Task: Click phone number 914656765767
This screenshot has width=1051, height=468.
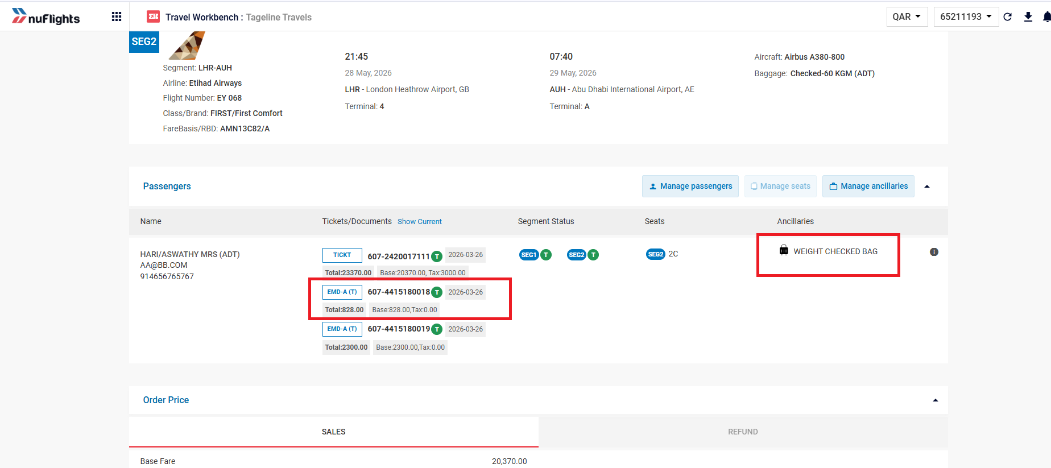Action: 167,276
